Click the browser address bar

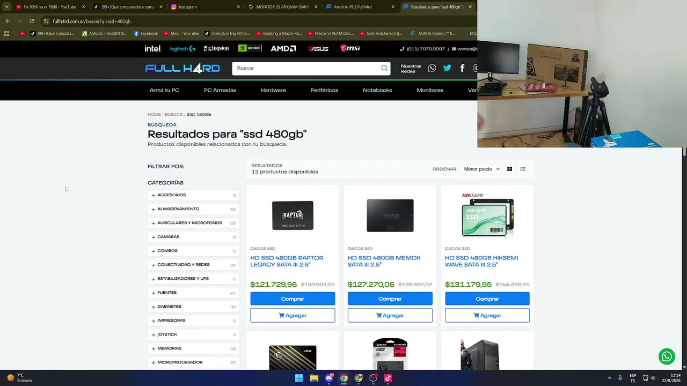point(258,21)
